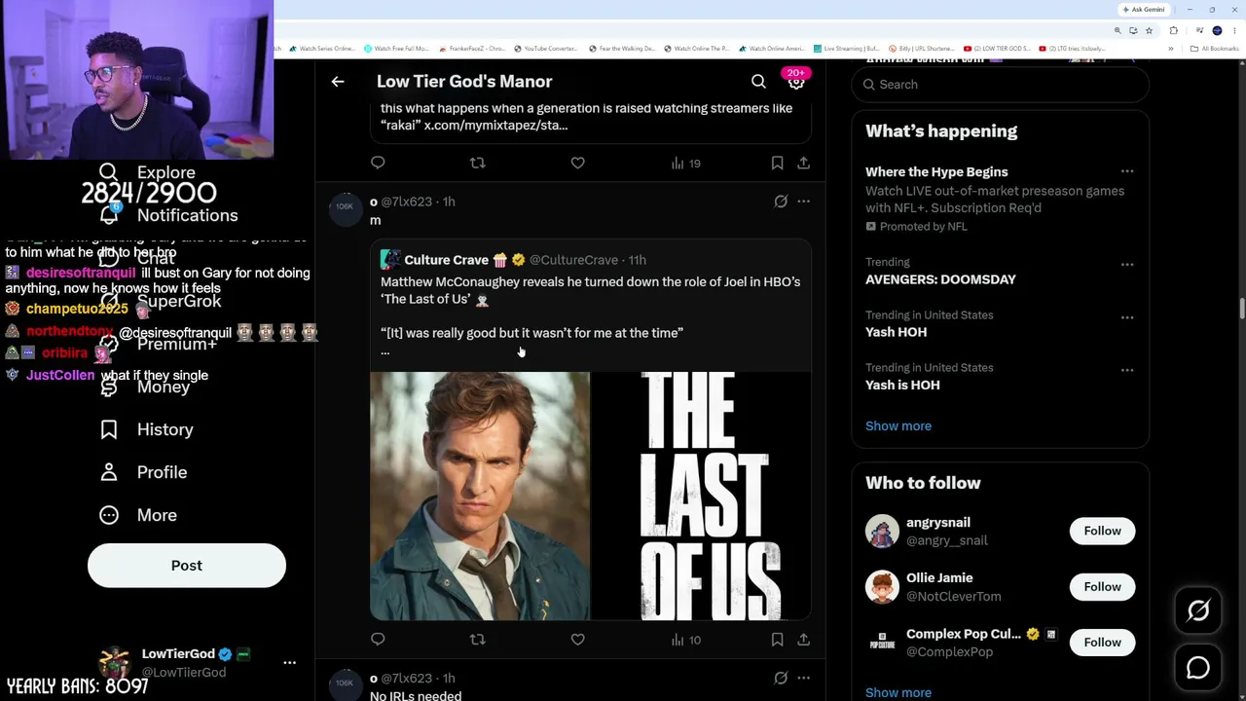
Task: Open Live Streaming bookmark
Action: (x=846, y=49)
